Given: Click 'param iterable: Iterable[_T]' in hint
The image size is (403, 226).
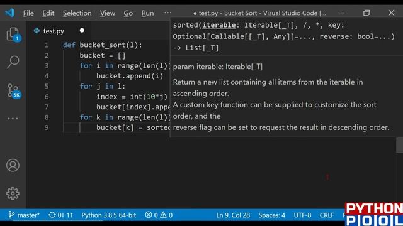Looking at the screenshot, I should tap(218, 67).
